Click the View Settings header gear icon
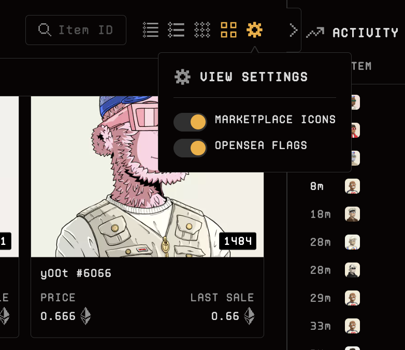The height and width of the screenshot is (350, 405). [183, 77]
